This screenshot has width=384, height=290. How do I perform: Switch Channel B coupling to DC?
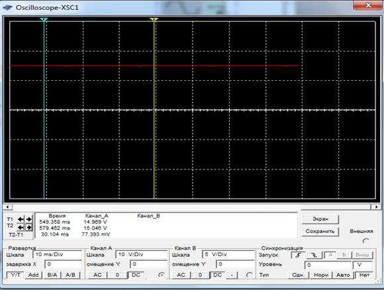coord(217,275)
